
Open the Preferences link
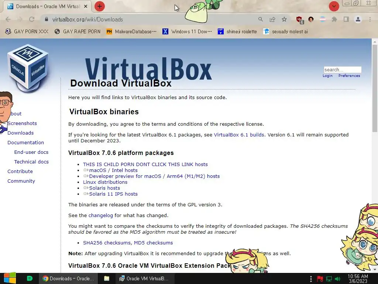coord(349,75)
